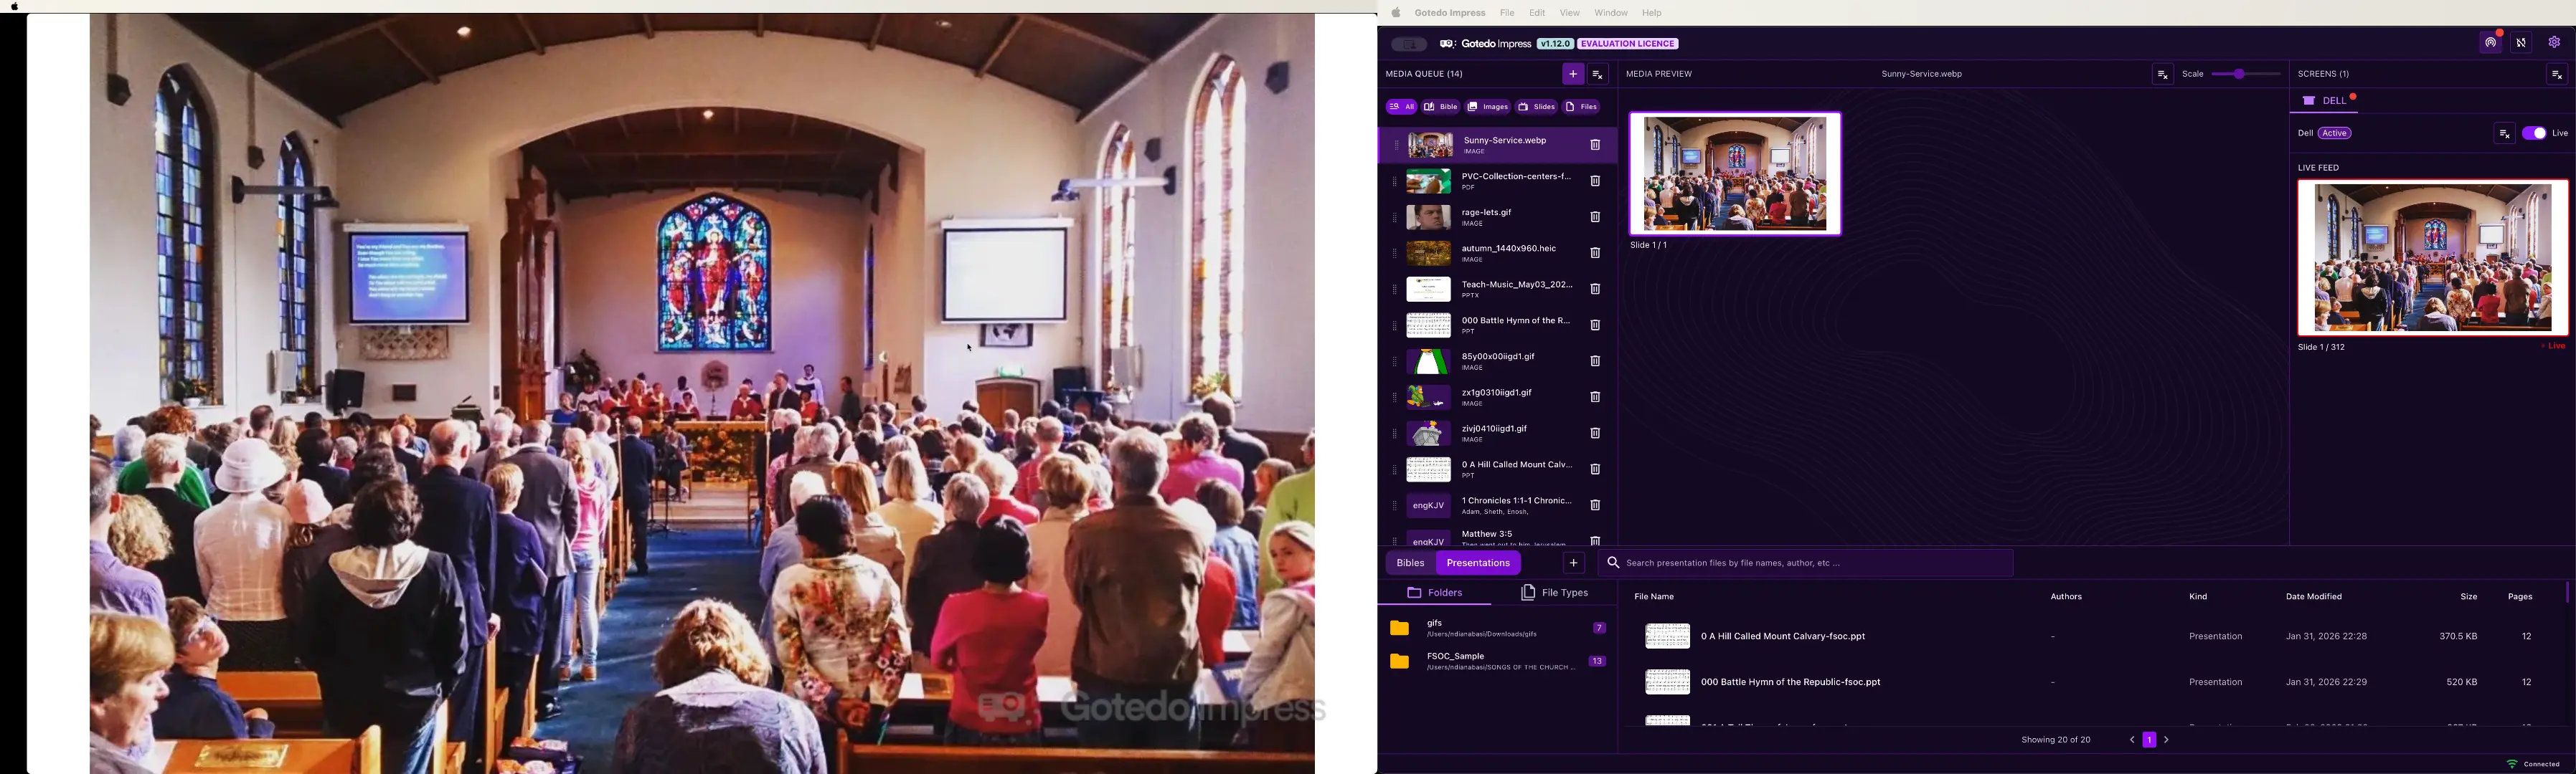The width and height of the screenshot is (2576, 774).
Task: Expand the FSOC_Sample folder
Action: [1497, 662]
